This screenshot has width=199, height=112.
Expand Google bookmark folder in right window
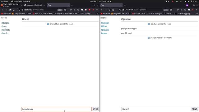coord(157,14)
